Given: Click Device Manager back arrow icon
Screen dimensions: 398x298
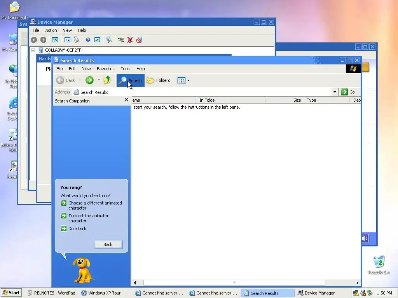Looking at the screenshot, I should 34,40.
